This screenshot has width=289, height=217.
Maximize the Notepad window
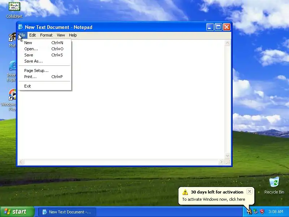[x=218, y=27]
